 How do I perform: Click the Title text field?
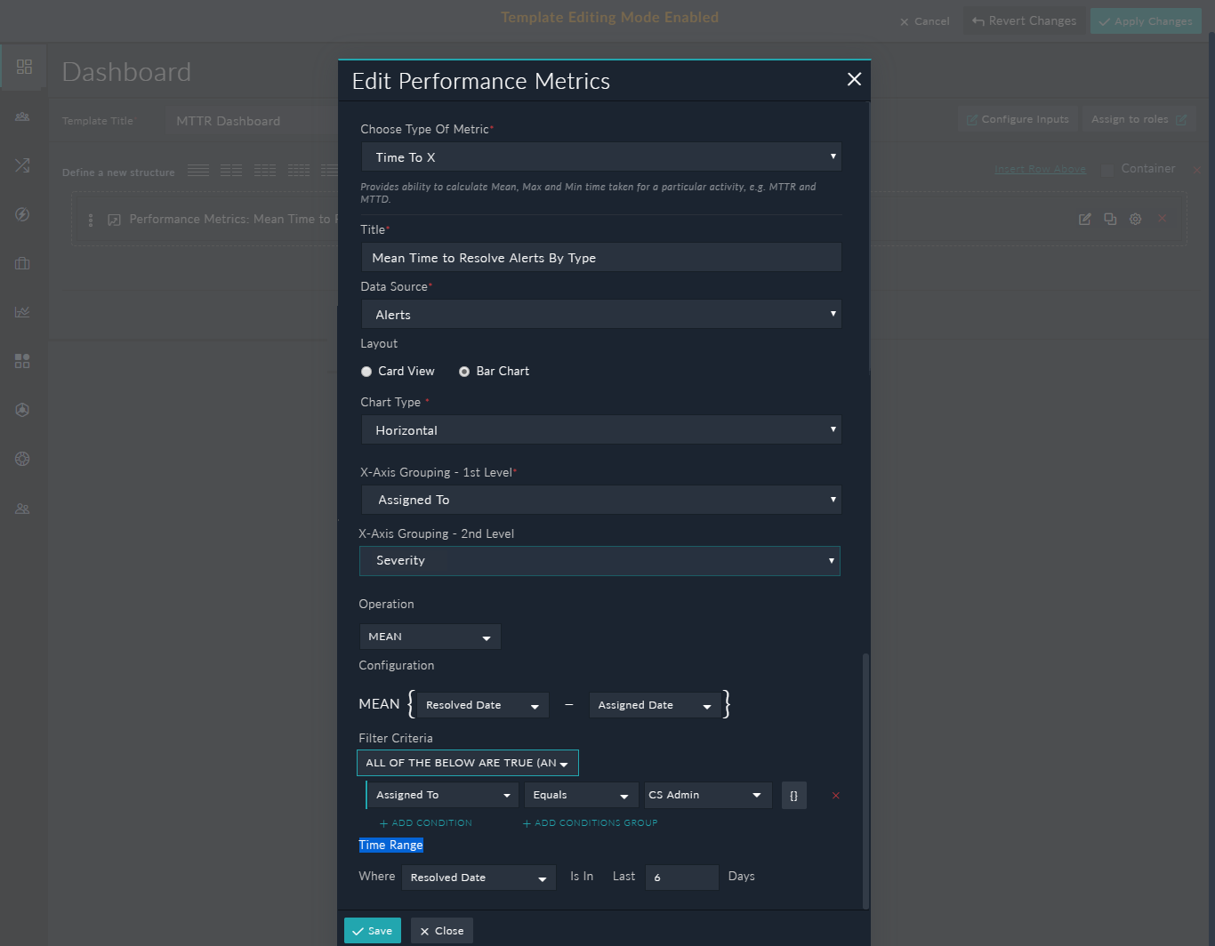coord(600,258)
